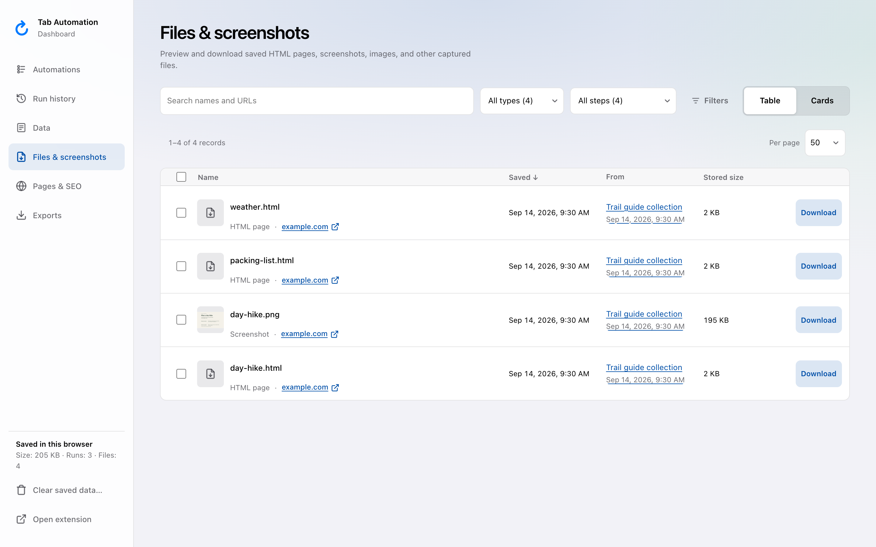Click the Open extension external-link icon

click(21, 519)
